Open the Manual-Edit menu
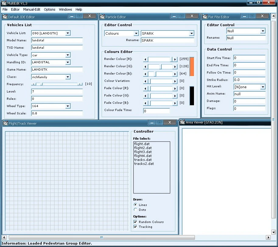 coord(32,9)
